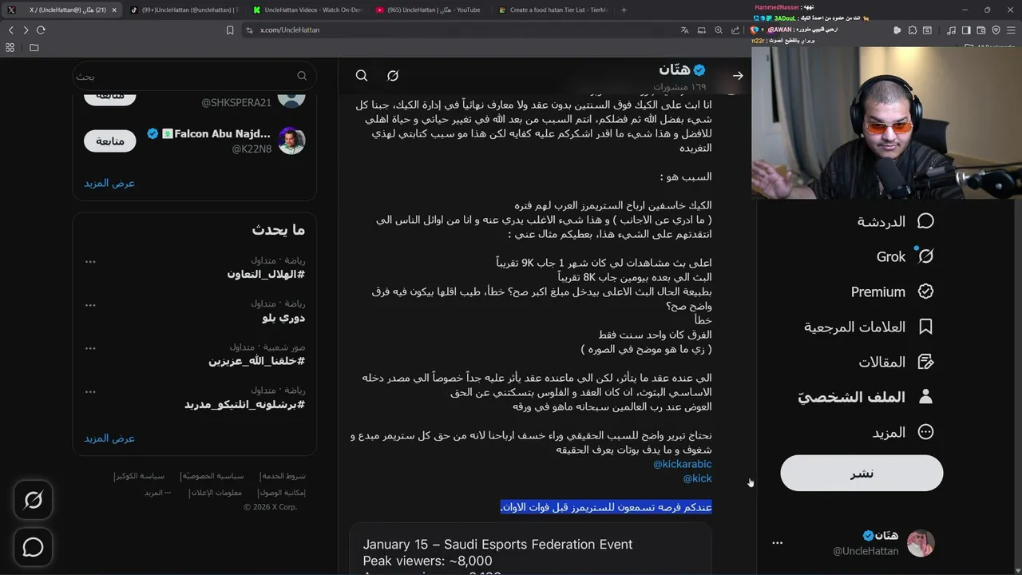Reload the current page

41,30
